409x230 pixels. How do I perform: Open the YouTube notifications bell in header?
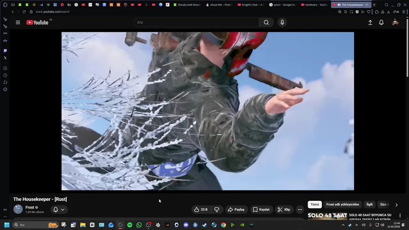tap(381, 22)
